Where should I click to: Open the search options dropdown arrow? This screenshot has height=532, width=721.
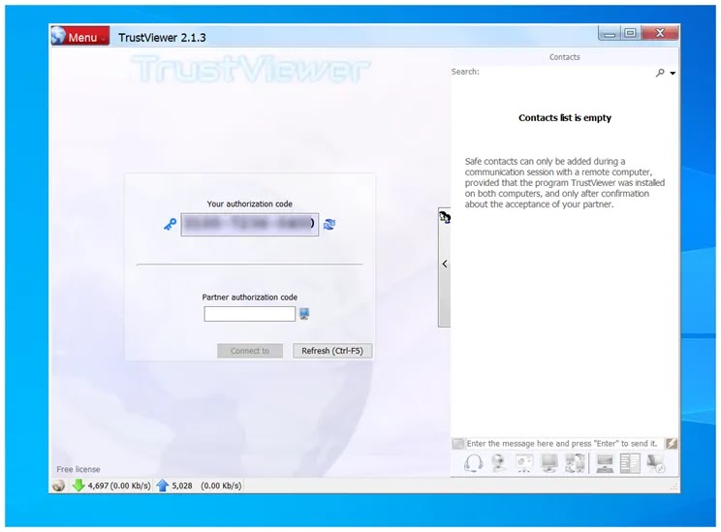coord(673,73)
